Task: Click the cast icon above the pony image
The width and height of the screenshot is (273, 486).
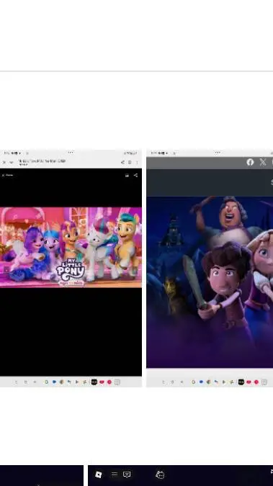Action: pyautogui.click(x=127, y=175)
